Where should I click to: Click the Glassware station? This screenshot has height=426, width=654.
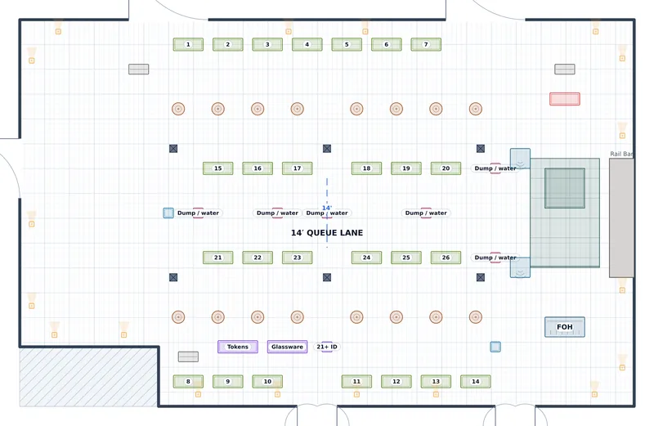288,347
